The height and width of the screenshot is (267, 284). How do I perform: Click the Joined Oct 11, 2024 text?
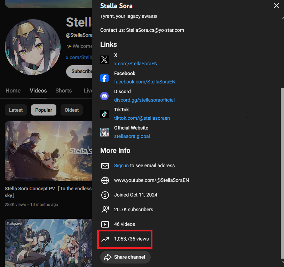(136, 195)
